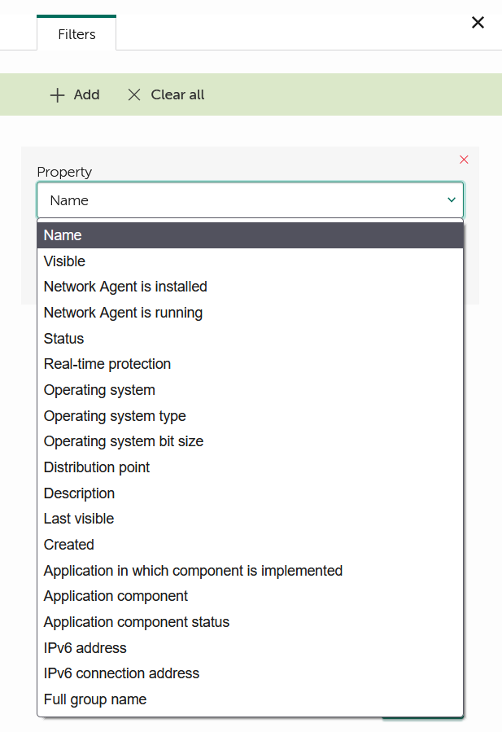Pick Network Agent is running option
This screenshot has height=732, width=502.
(x=123, y=313)
